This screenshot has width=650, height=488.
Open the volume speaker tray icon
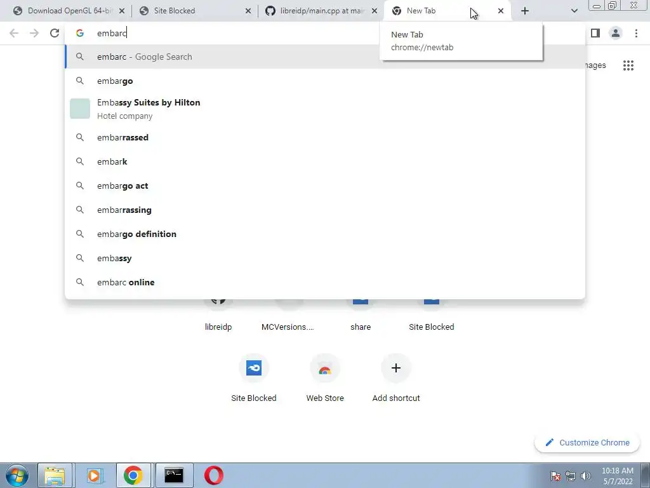coord(586,476)
